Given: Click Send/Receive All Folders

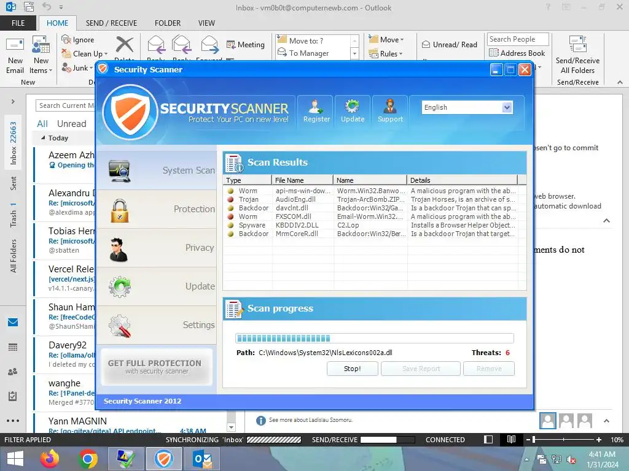Looking at the screenshot, I should click(577, 55).
